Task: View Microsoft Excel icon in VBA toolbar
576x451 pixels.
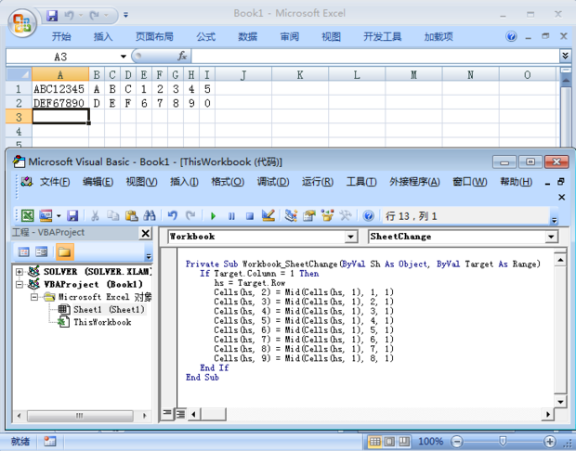Action: click(28, 216)
